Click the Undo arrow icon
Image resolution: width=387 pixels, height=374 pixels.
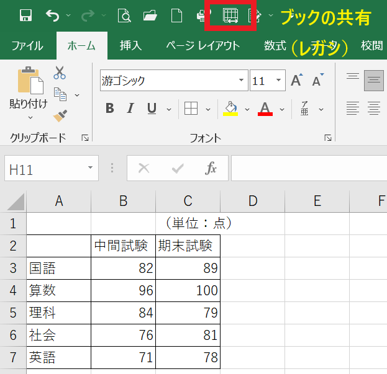tap(52, 16)
